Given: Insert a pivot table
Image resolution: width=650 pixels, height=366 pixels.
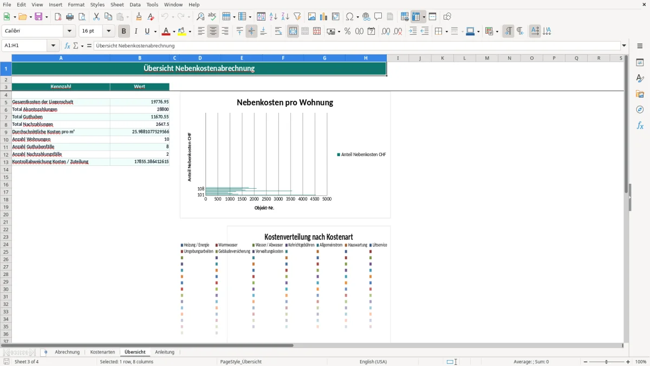Looking at the screenshot, I should click(336, 17).
